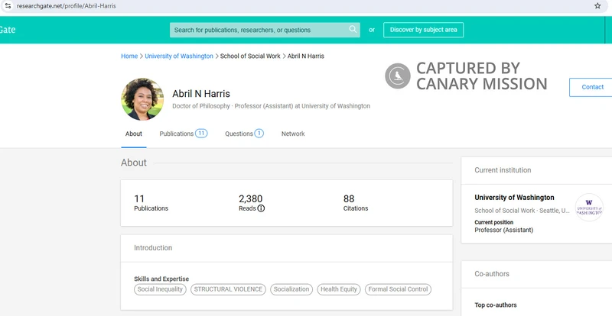The image size is (612, 316).
Task: Click School of Social Work breadcrumb
Action: click(250, 56)
